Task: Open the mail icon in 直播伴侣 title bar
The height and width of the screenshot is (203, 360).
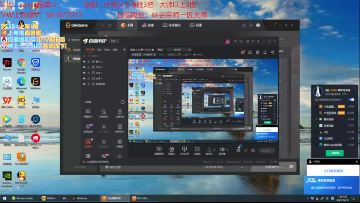Action: (x=235, y=41)
